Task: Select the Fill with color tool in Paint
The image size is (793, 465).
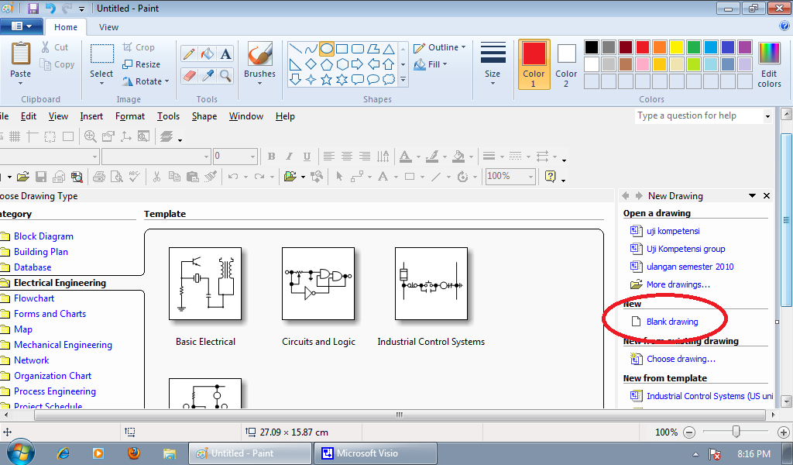Action: [206, 53]
